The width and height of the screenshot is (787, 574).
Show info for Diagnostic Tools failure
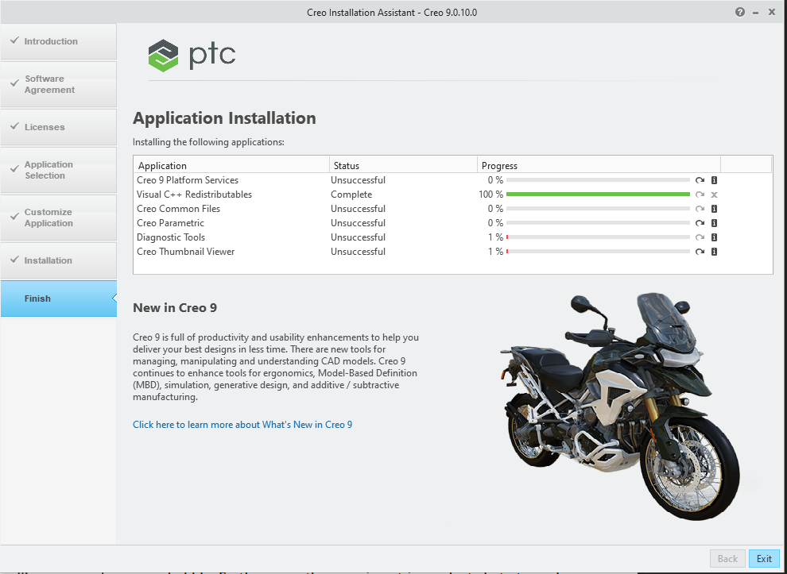[x=714, y=237]
